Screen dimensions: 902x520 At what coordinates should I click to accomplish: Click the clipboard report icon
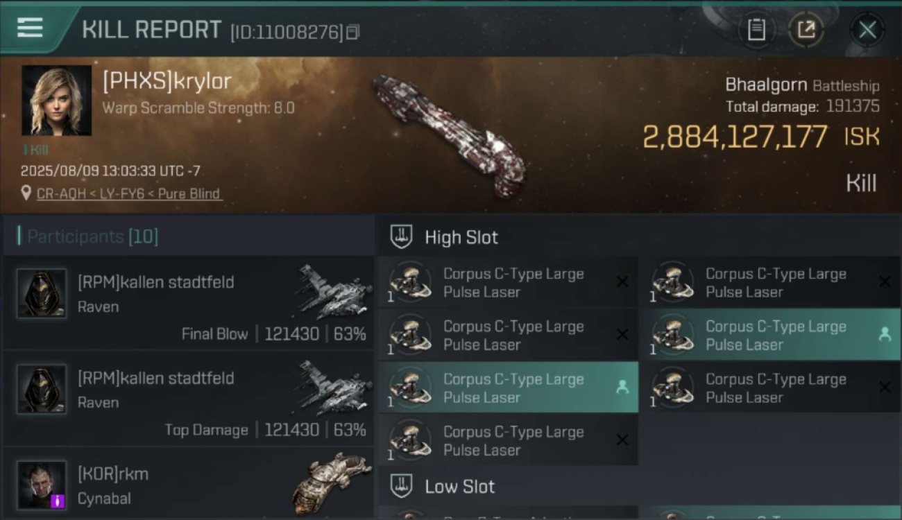pos(756,30)
